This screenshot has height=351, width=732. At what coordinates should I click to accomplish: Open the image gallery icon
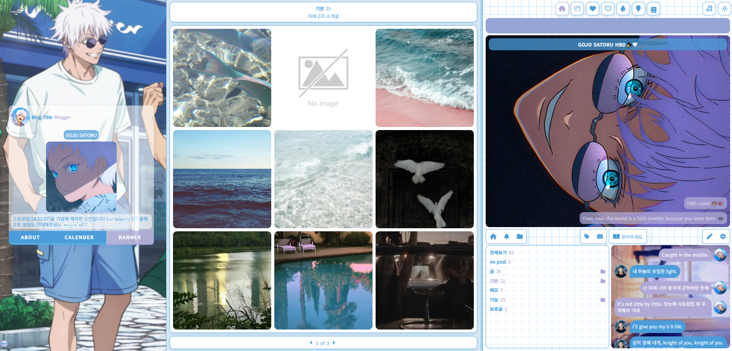click(x=577, y=8)
